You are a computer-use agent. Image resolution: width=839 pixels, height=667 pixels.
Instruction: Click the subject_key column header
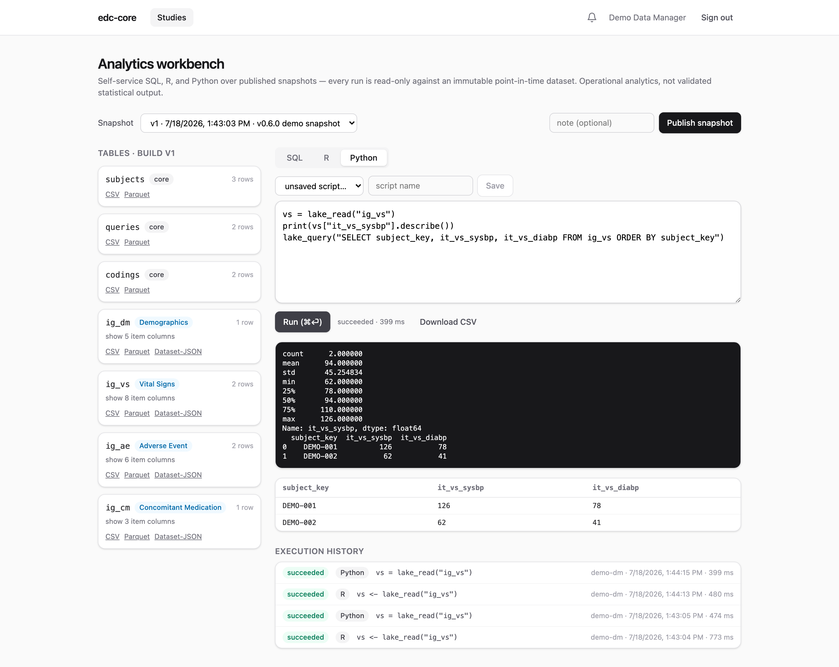point(306,488)
